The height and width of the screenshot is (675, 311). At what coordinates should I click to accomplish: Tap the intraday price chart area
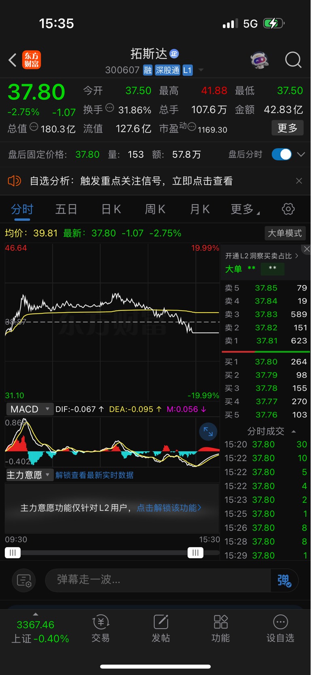tap(112, 322)
